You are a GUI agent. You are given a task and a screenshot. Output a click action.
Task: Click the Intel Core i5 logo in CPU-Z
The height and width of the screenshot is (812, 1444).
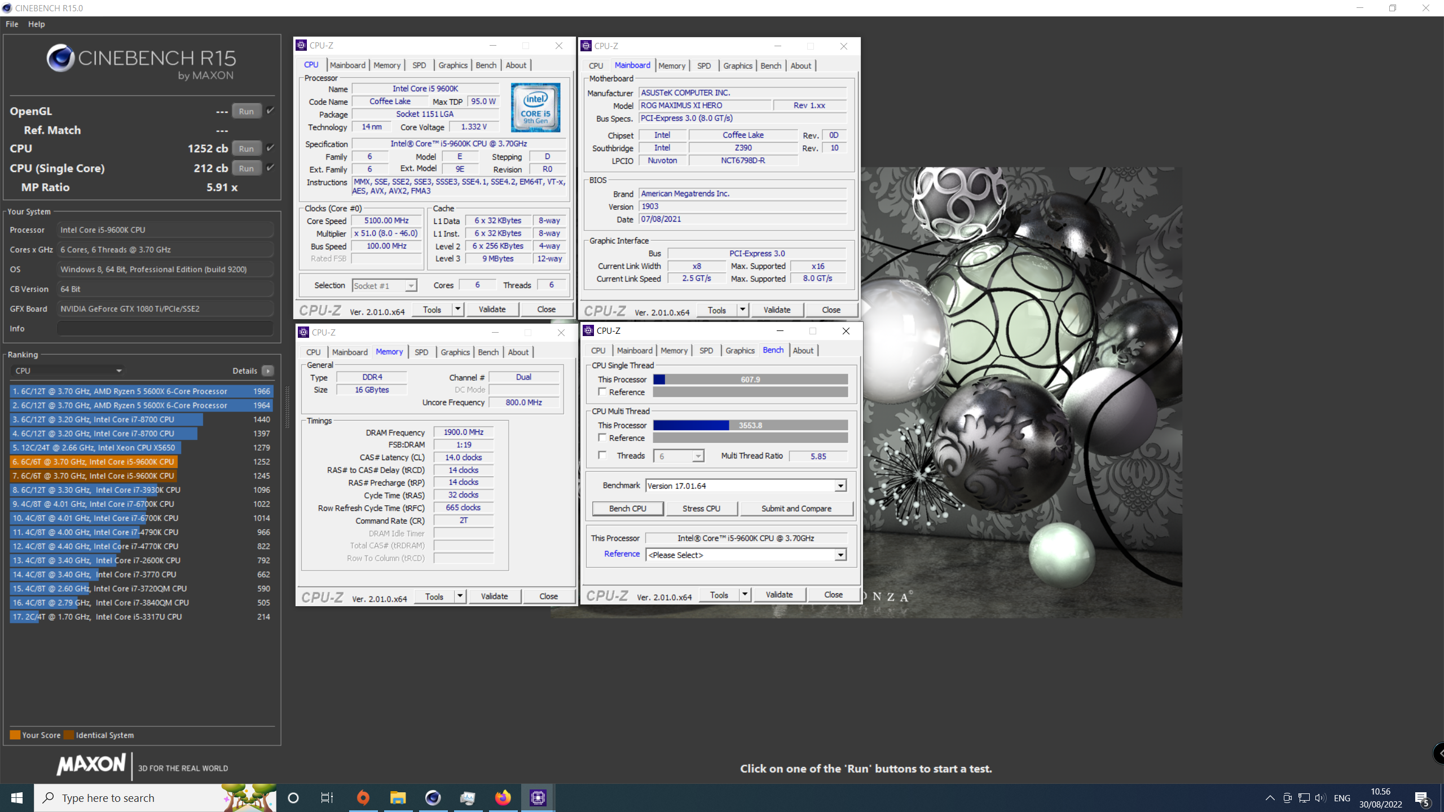tap(535, 107)
